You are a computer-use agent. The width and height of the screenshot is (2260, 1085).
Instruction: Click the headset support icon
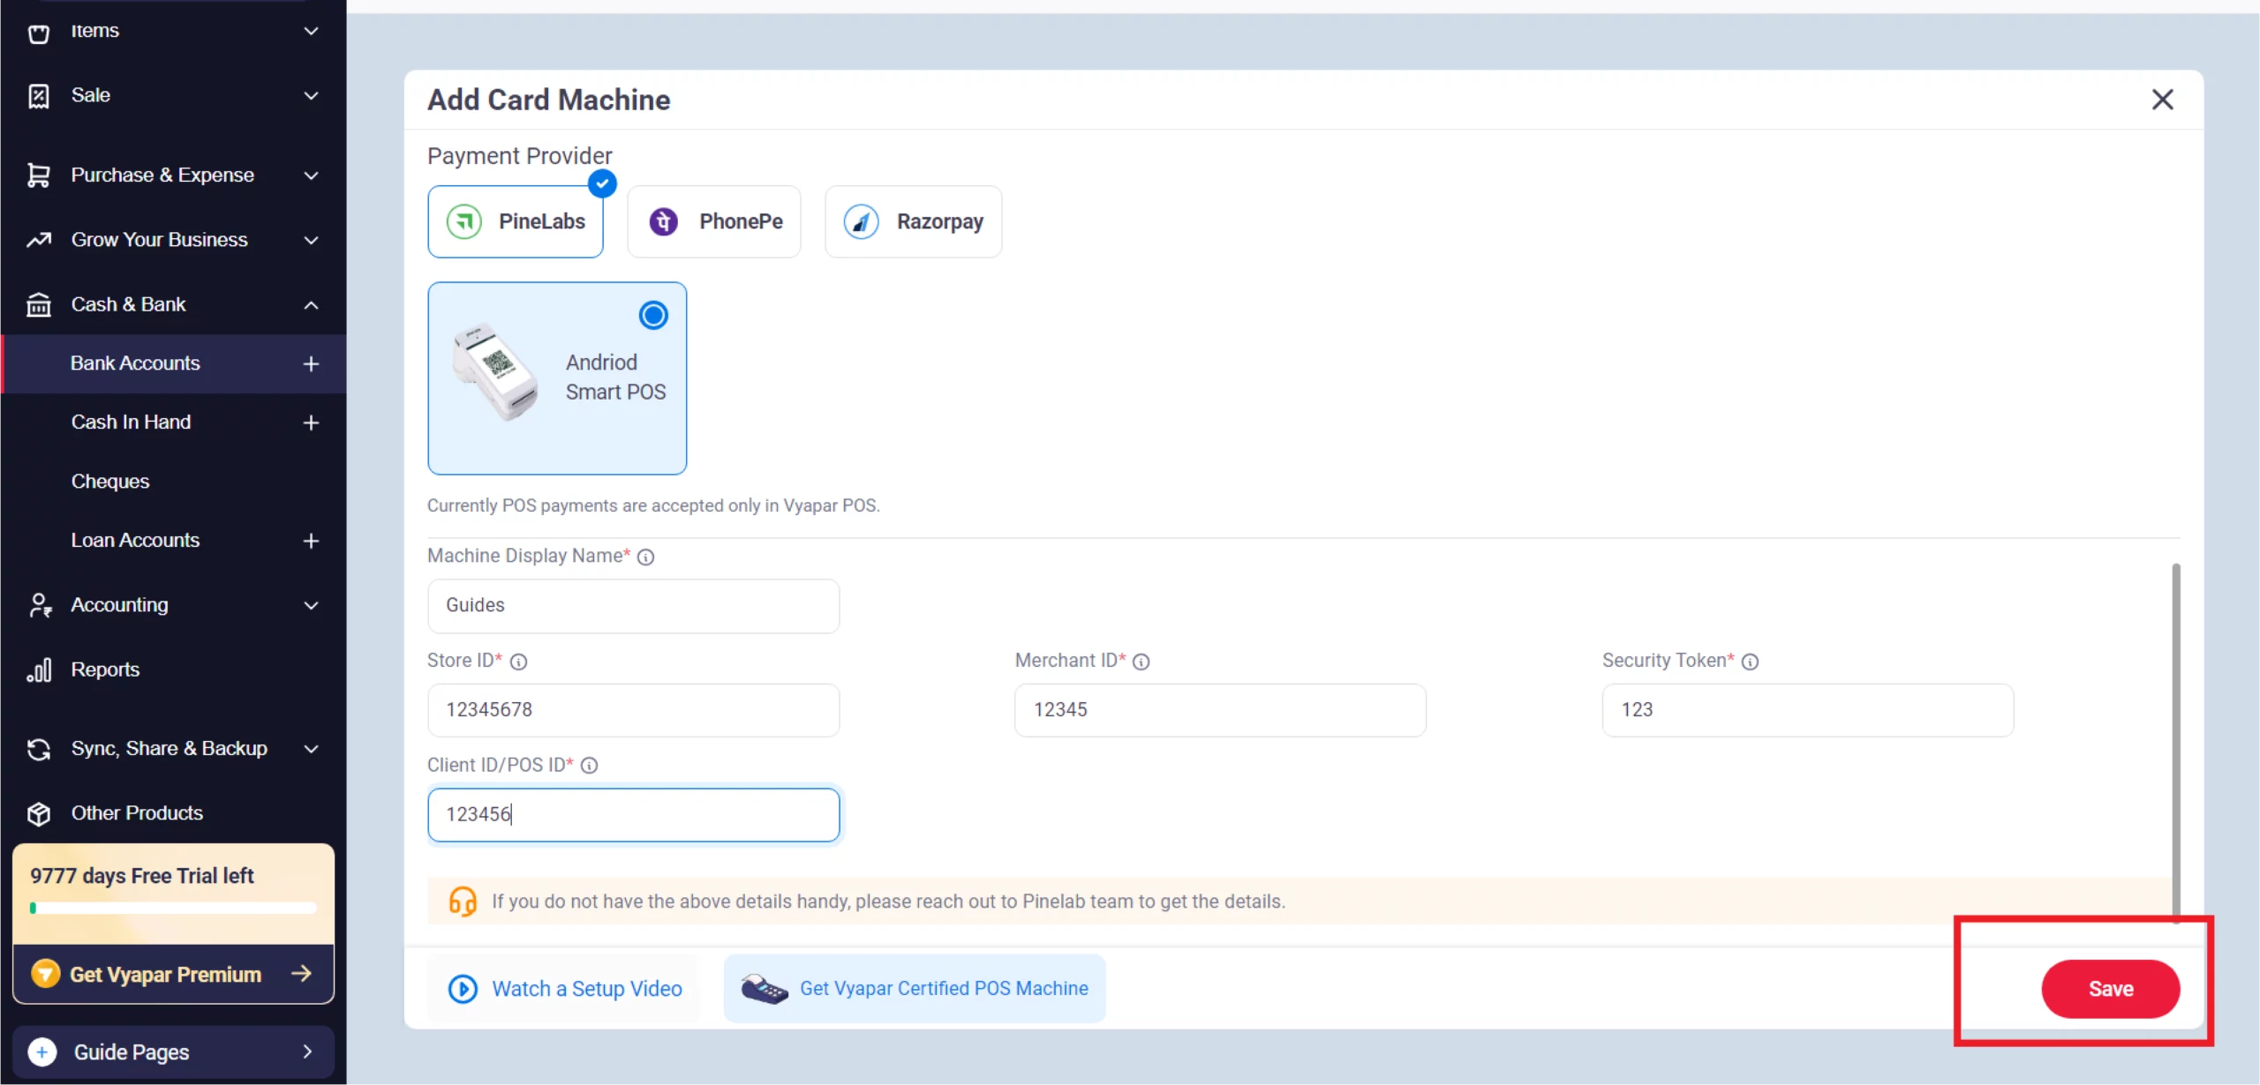tap(463, 902)
